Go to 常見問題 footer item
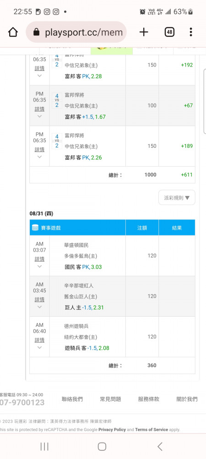The height and width of the screenshot is (459, 206). [110, 399]
